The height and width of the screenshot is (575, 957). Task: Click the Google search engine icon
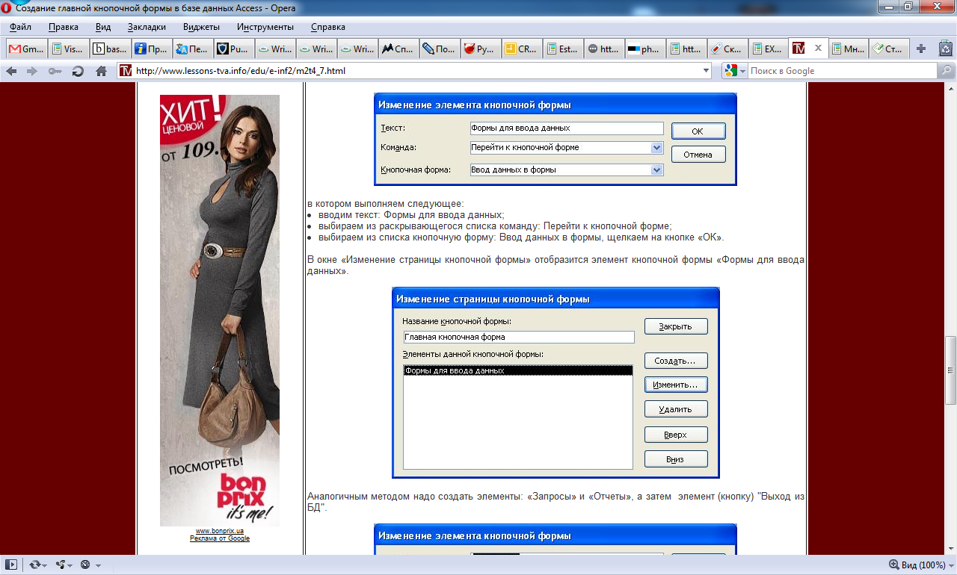coord(730,71)
